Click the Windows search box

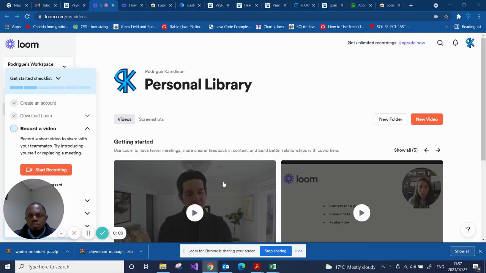tap(69, 267)
